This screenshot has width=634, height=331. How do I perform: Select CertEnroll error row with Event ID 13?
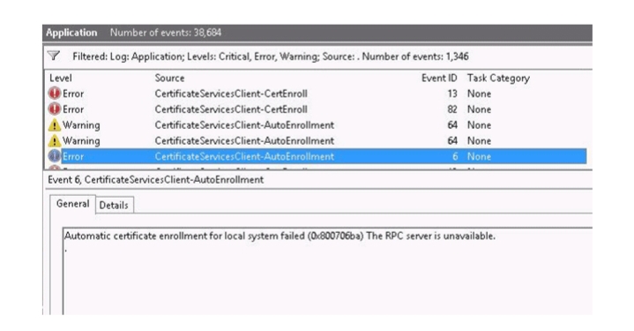(317, 94)
